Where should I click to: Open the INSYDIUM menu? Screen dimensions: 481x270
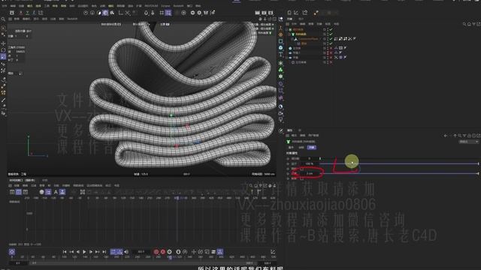151,5
